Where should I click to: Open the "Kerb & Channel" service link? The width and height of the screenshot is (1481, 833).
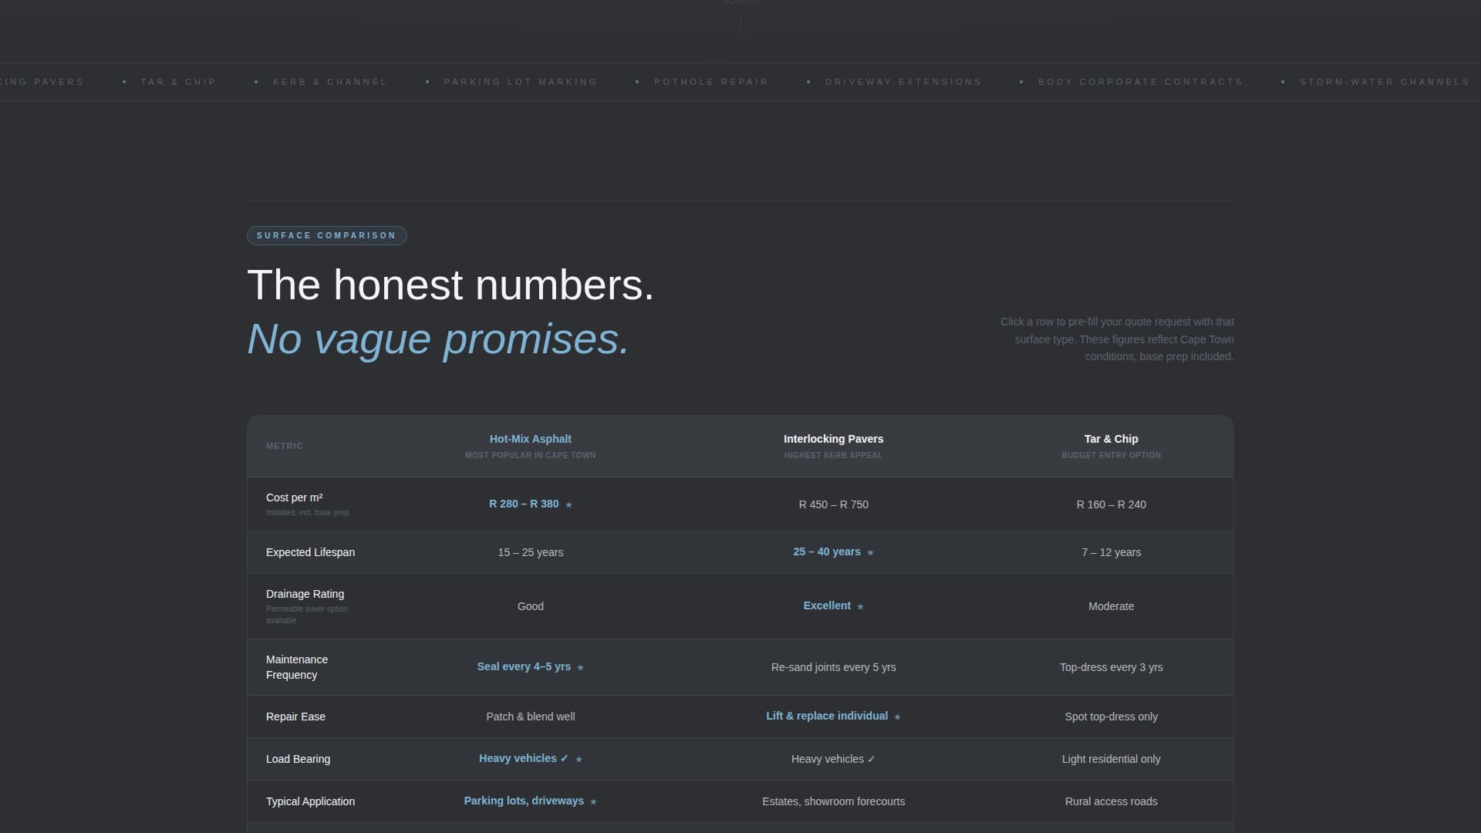click(x=329, y=82)
